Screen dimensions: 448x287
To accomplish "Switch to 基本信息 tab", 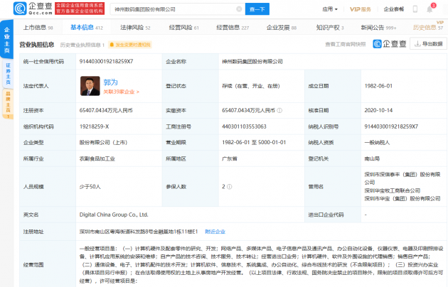I will click(87, 28).
